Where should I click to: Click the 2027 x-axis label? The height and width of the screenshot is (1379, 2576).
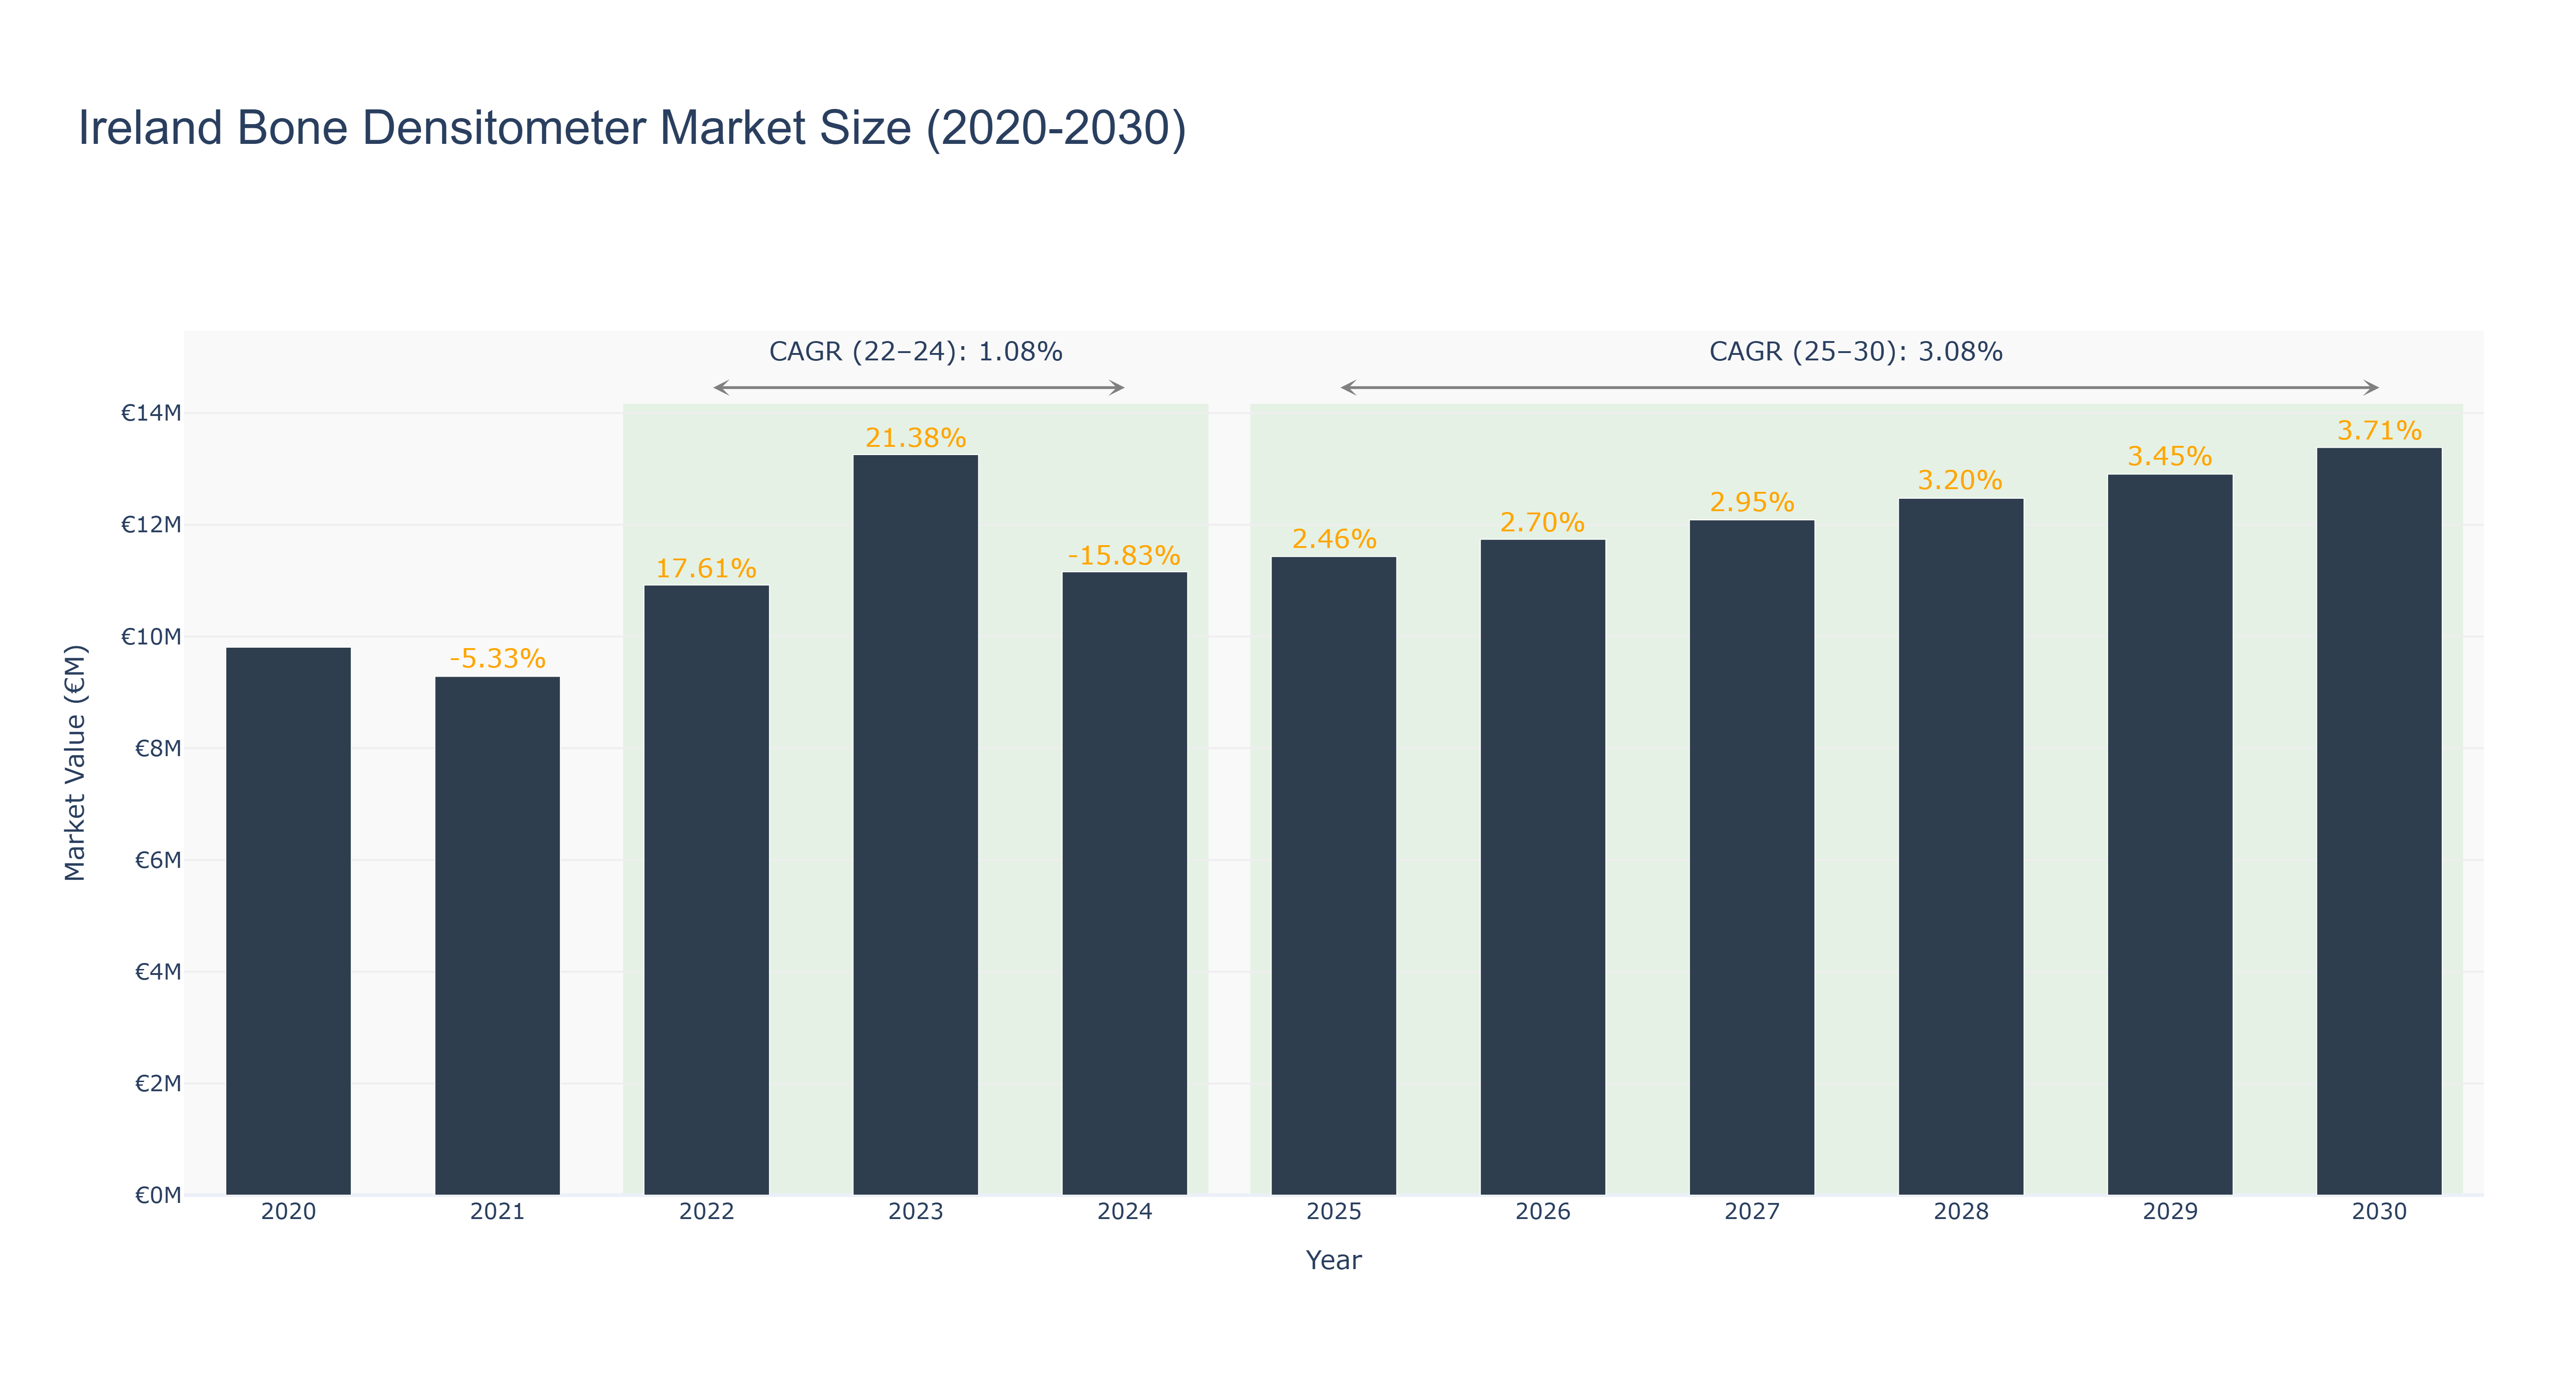click(x=1751, y=1212)
